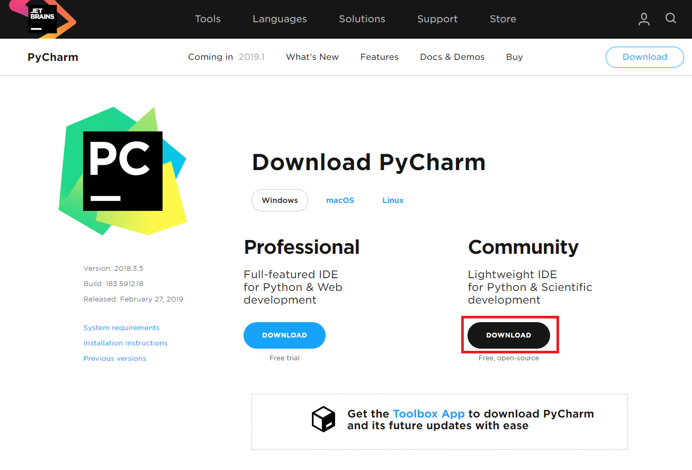Screen dimensions: 692x470
Task: Download the Professional edition
Action: pyautogui.click(x=284, y=335)
